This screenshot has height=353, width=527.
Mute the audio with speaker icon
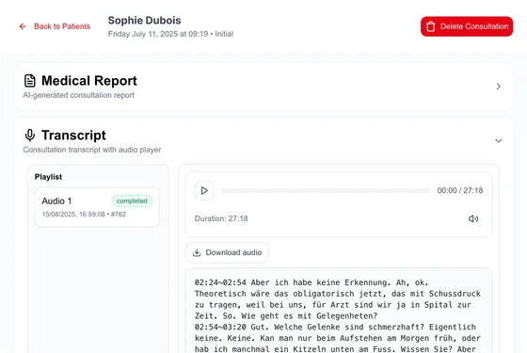[473, 218]
